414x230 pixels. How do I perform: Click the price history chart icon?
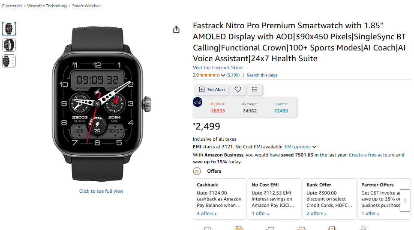tap(198, 102)
